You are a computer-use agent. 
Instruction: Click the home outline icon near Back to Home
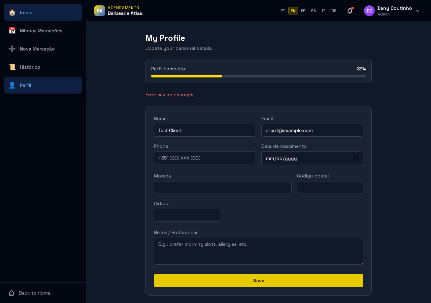11,293
